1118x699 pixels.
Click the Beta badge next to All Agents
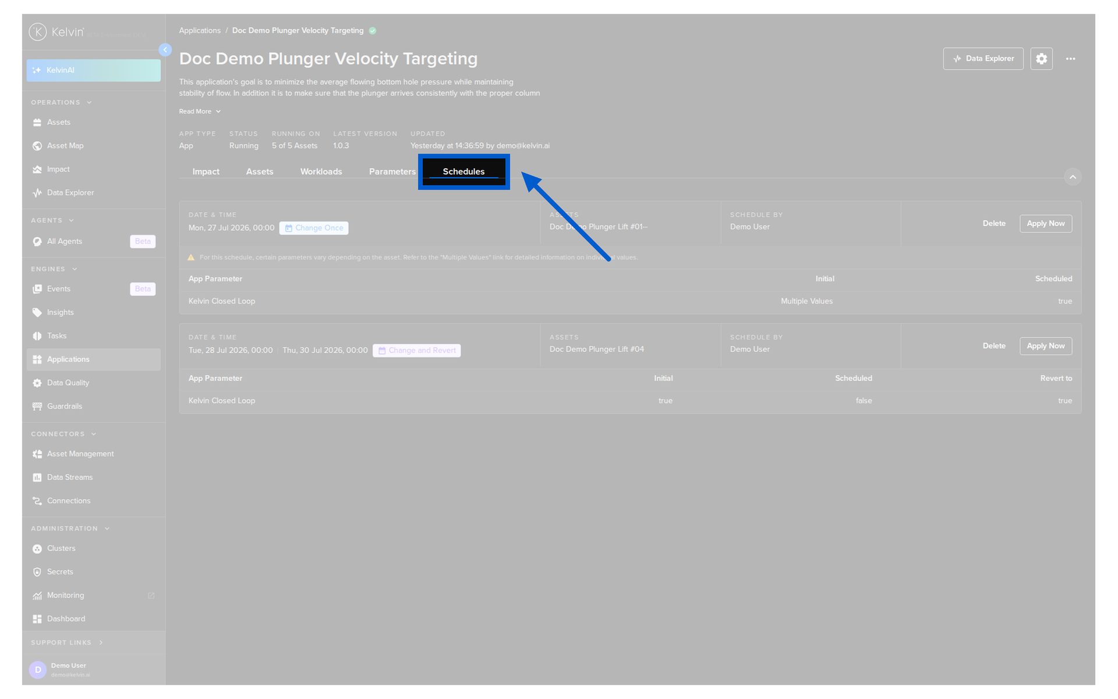pos(143,241)
